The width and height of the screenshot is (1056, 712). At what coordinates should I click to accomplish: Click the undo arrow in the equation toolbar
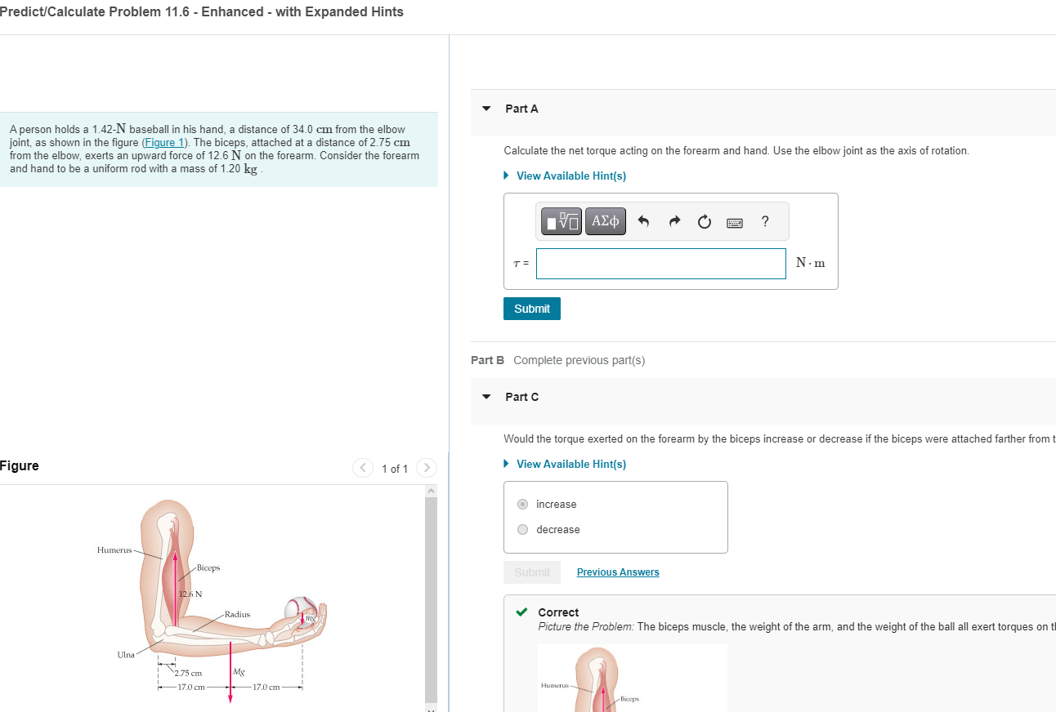644,220
